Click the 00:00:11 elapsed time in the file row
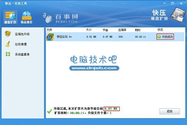187x125 pixels. click(140, 37)
